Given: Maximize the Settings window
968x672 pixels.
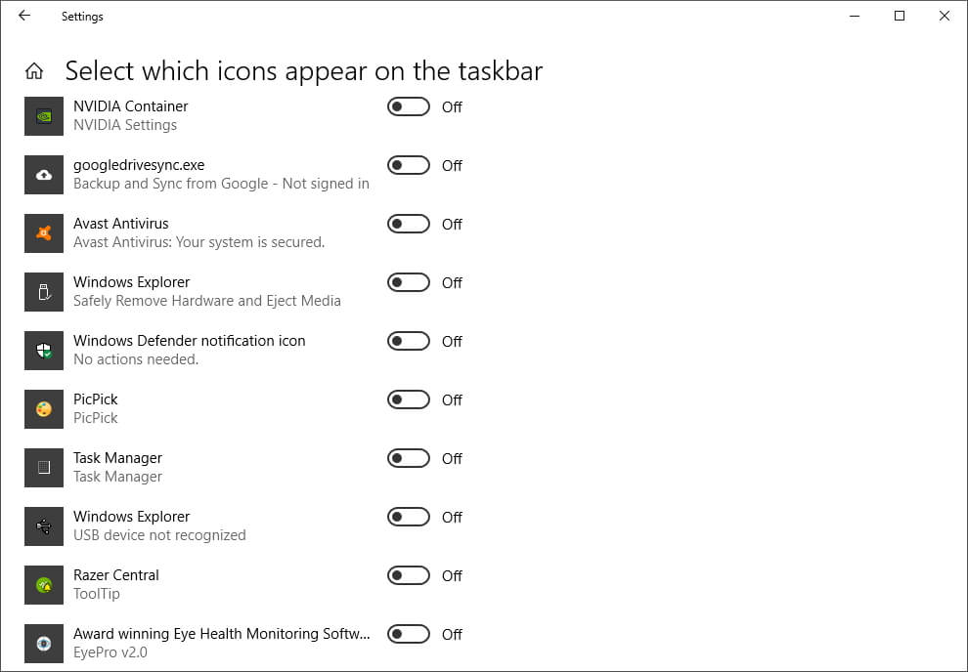Looking at the screenshot, I should (x=900, y=16).
